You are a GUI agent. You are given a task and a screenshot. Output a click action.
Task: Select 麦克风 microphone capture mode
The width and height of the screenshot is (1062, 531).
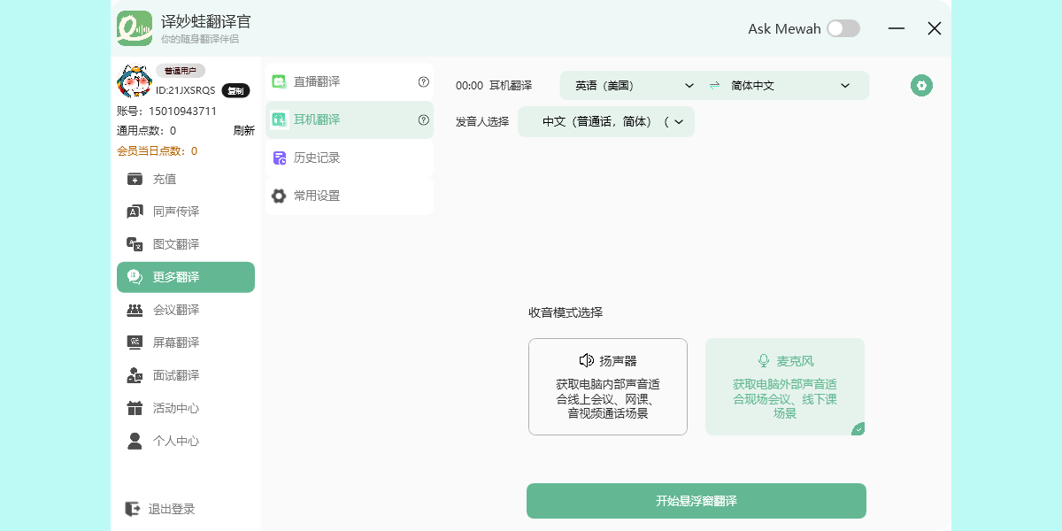(x=785, y=387)
